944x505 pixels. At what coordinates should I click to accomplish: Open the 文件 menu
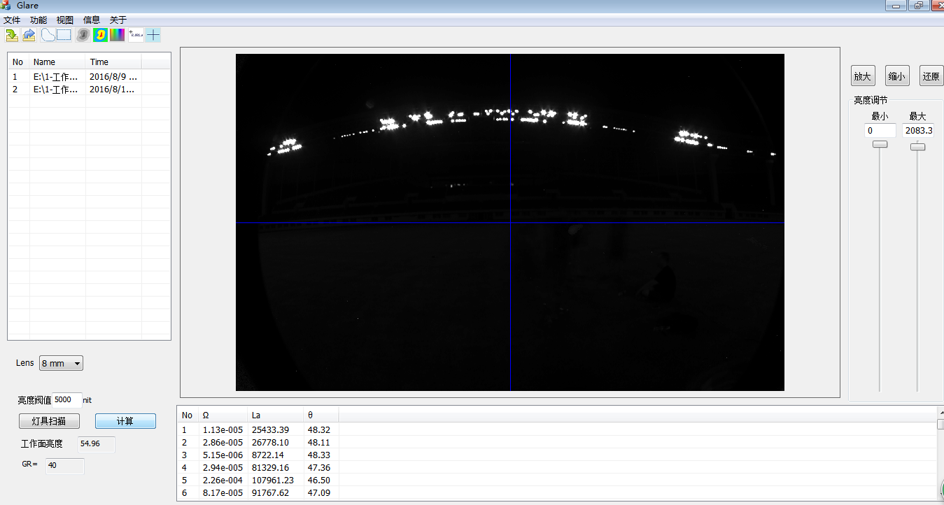coord(12,20)
